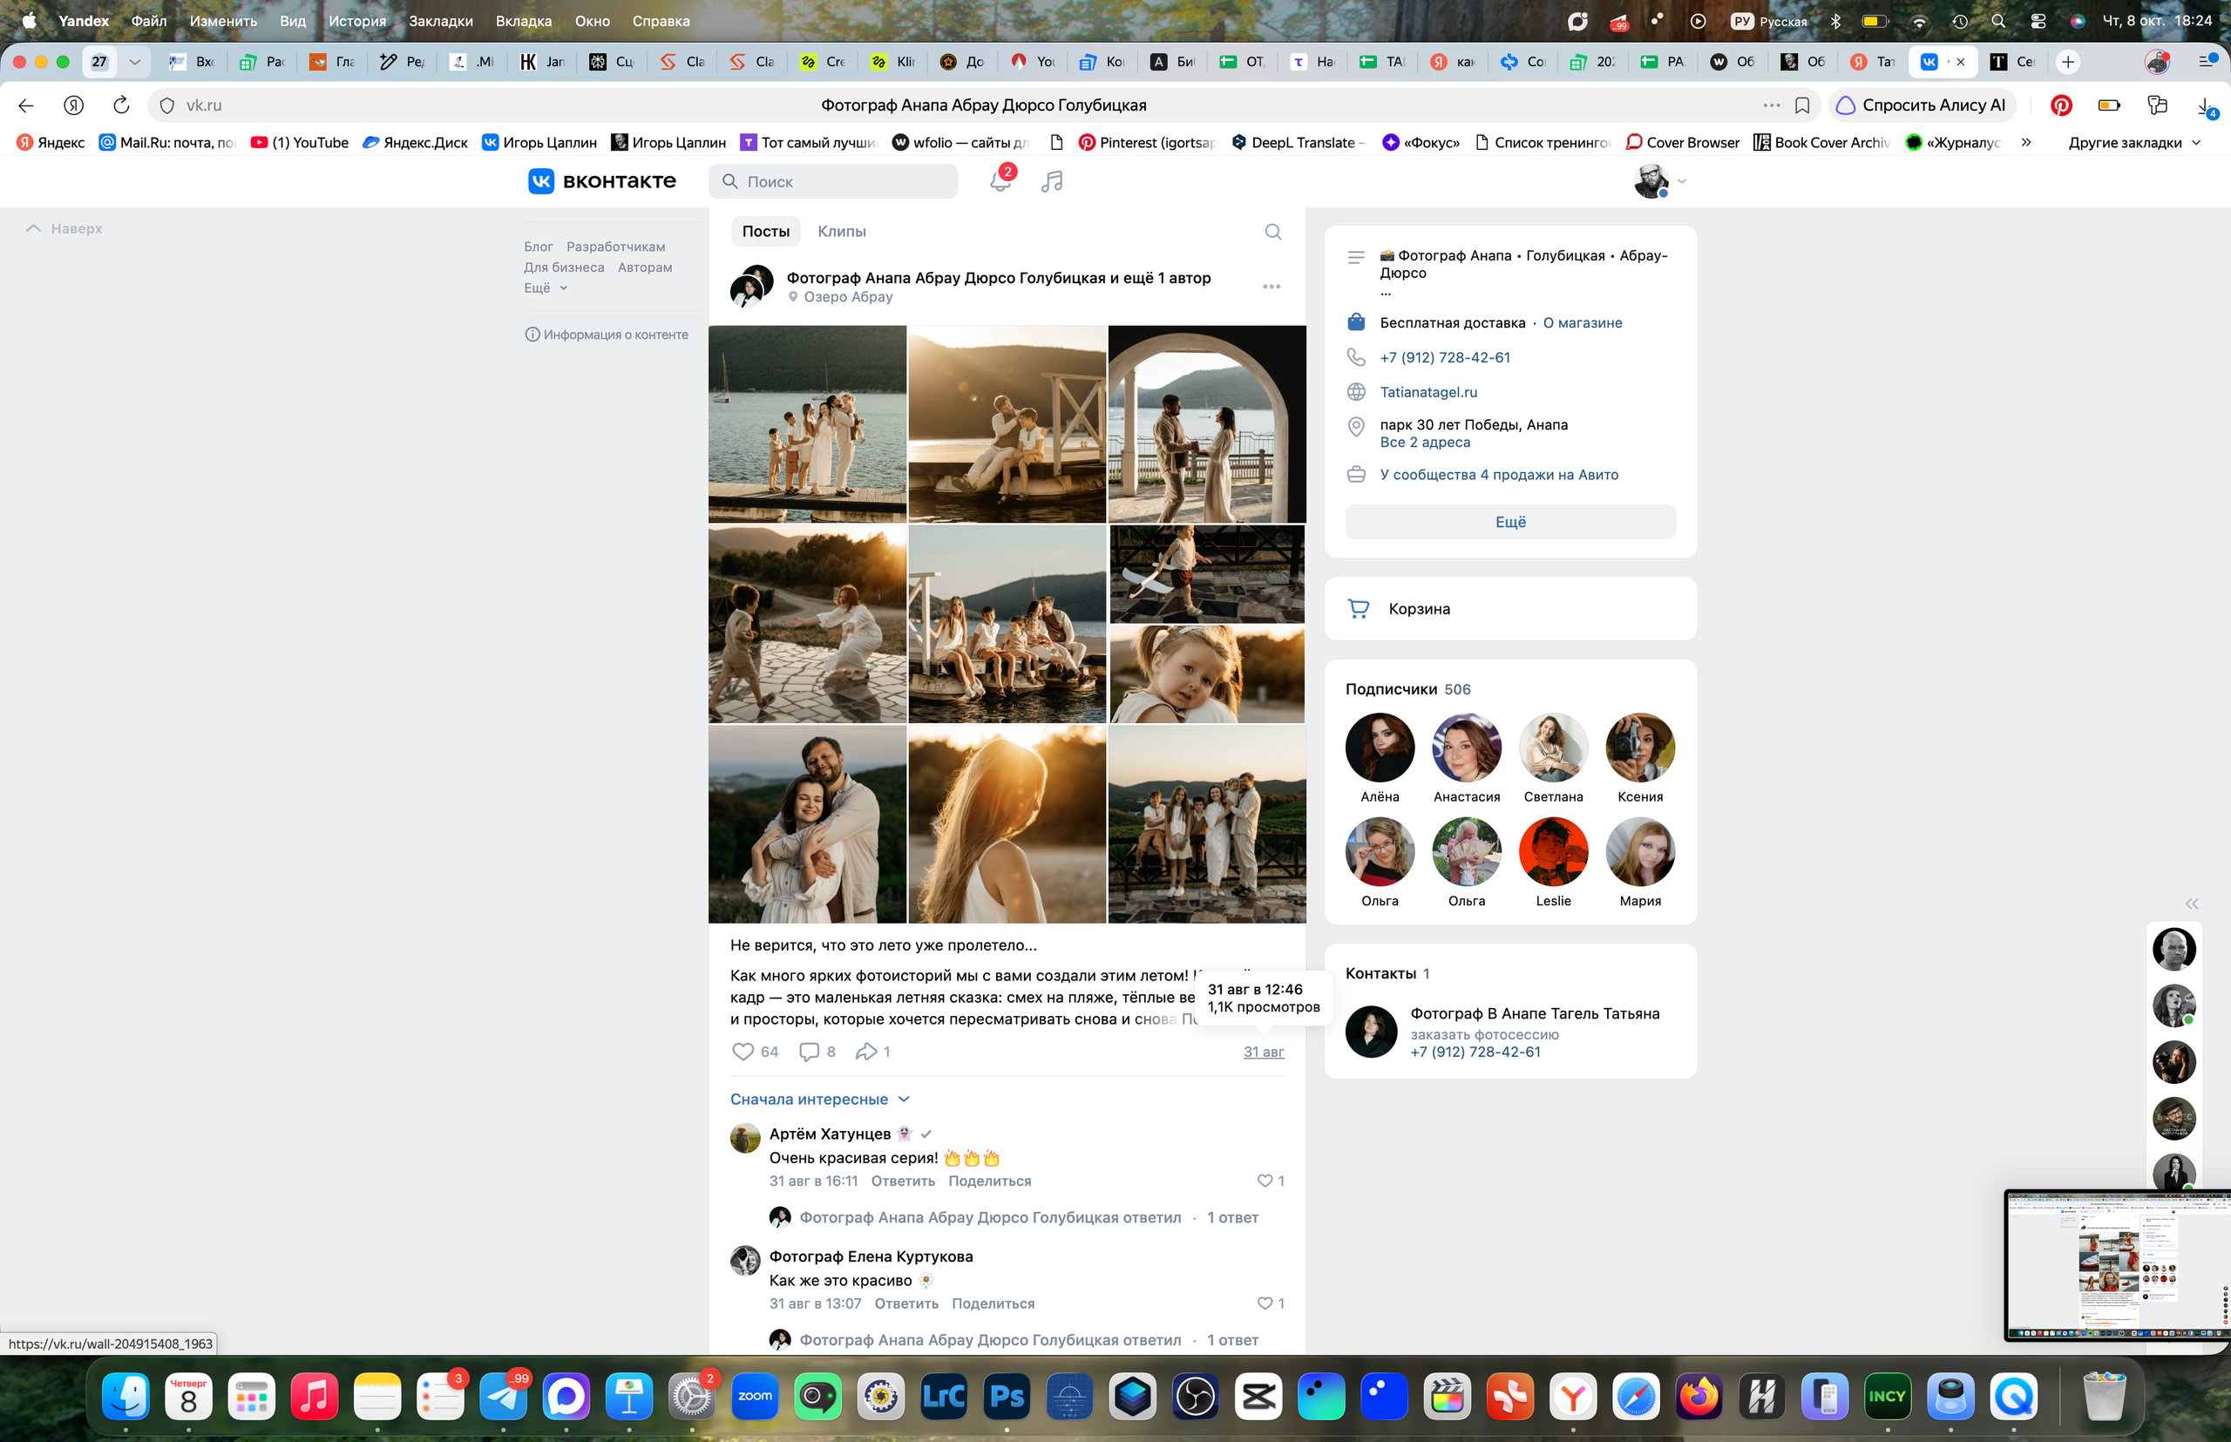Open VK notifications bell

pyautogui.click(x=1000, y=181)
